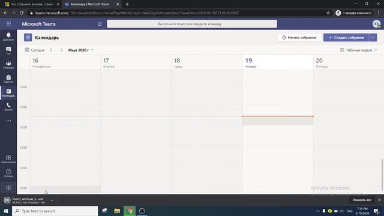384x216 pixels.
Task: Go back in browser history
Action: (x=5, y=13)
